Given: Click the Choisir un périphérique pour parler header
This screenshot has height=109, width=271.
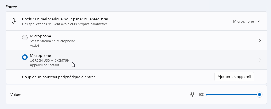Looking at the screenshot, I should pos(65,19).
